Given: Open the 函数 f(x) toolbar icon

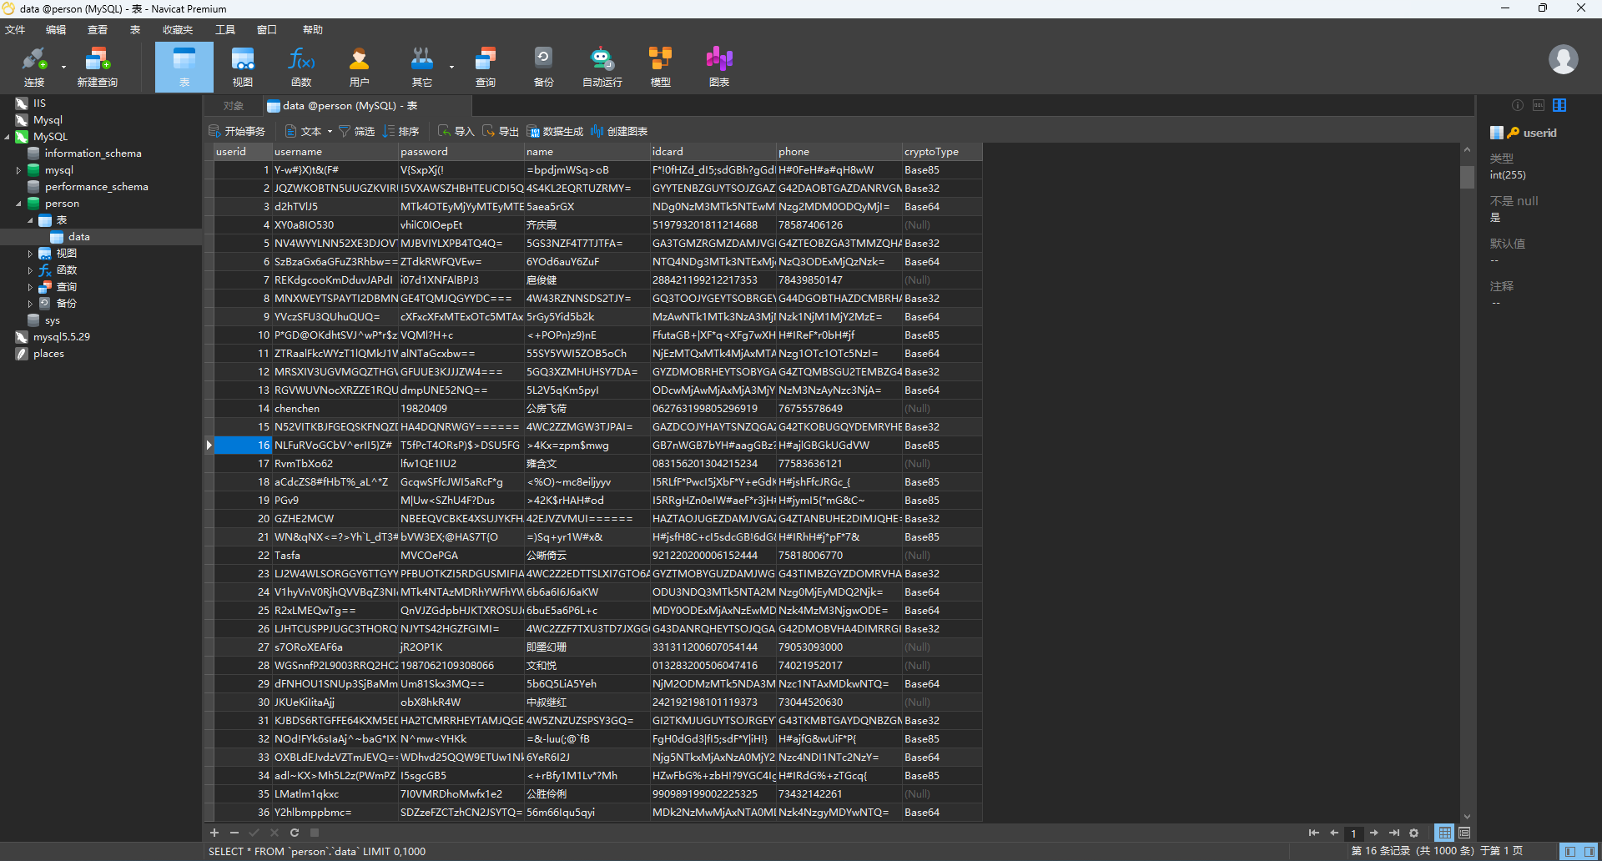Looking at the screenshot, I should click(301, 67).
